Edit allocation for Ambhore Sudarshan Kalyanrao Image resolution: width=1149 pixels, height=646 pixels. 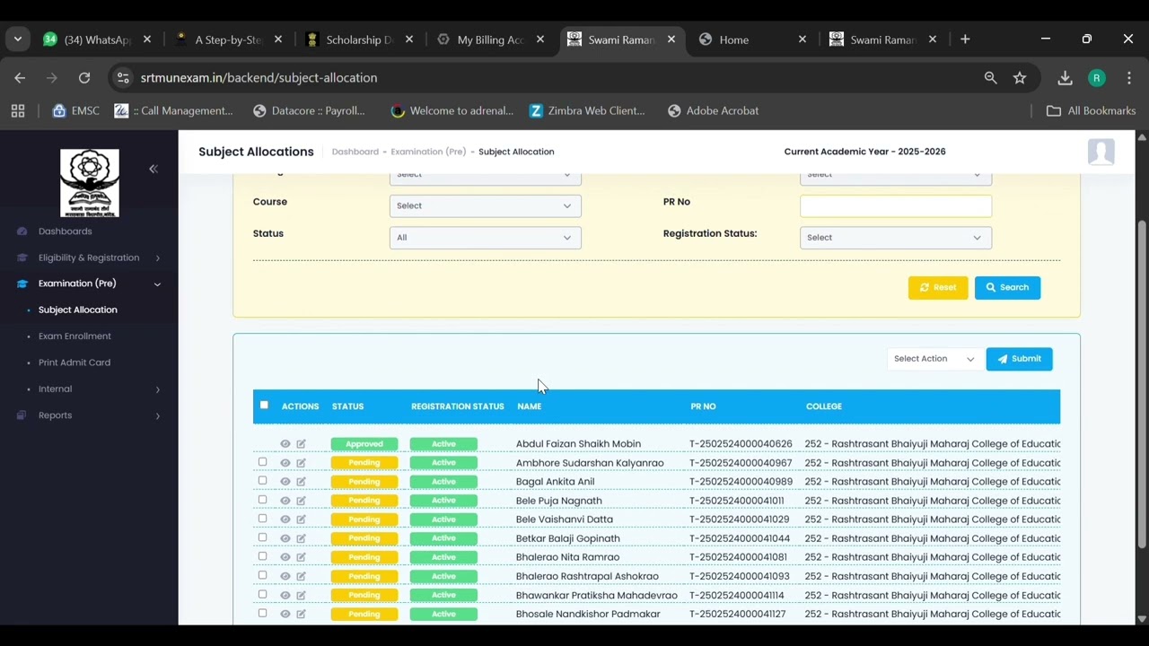302,463
